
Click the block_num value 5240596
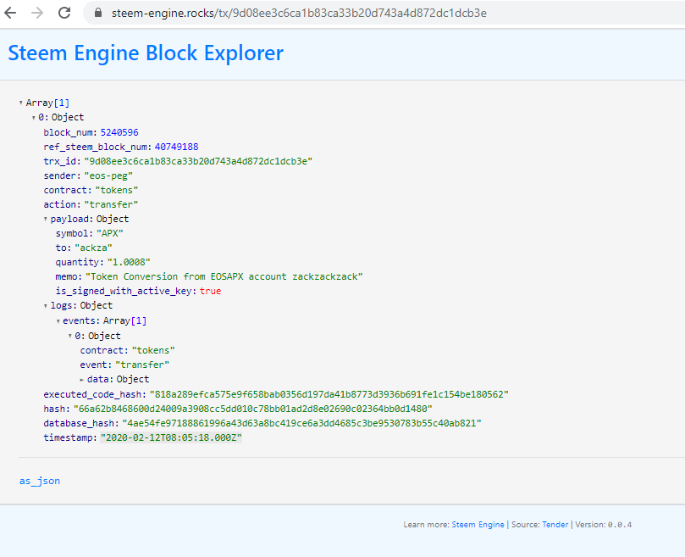pos(119,132)
